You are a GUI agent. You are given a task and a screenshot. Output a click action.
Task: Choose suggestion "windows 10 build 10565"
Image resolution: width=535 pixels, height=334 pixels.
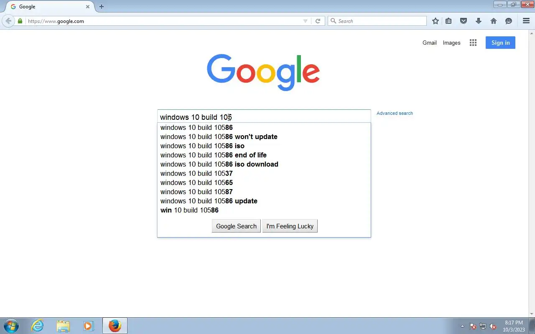click(x=264, y=182)
